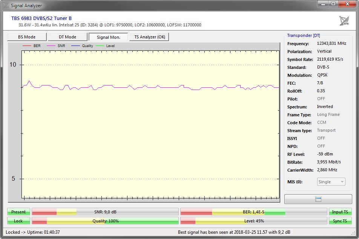Image resolution: width=359 pixels, height=239 pixels.
Task: Toggle the Quality legend entry
Action: [x=82, y=46]
